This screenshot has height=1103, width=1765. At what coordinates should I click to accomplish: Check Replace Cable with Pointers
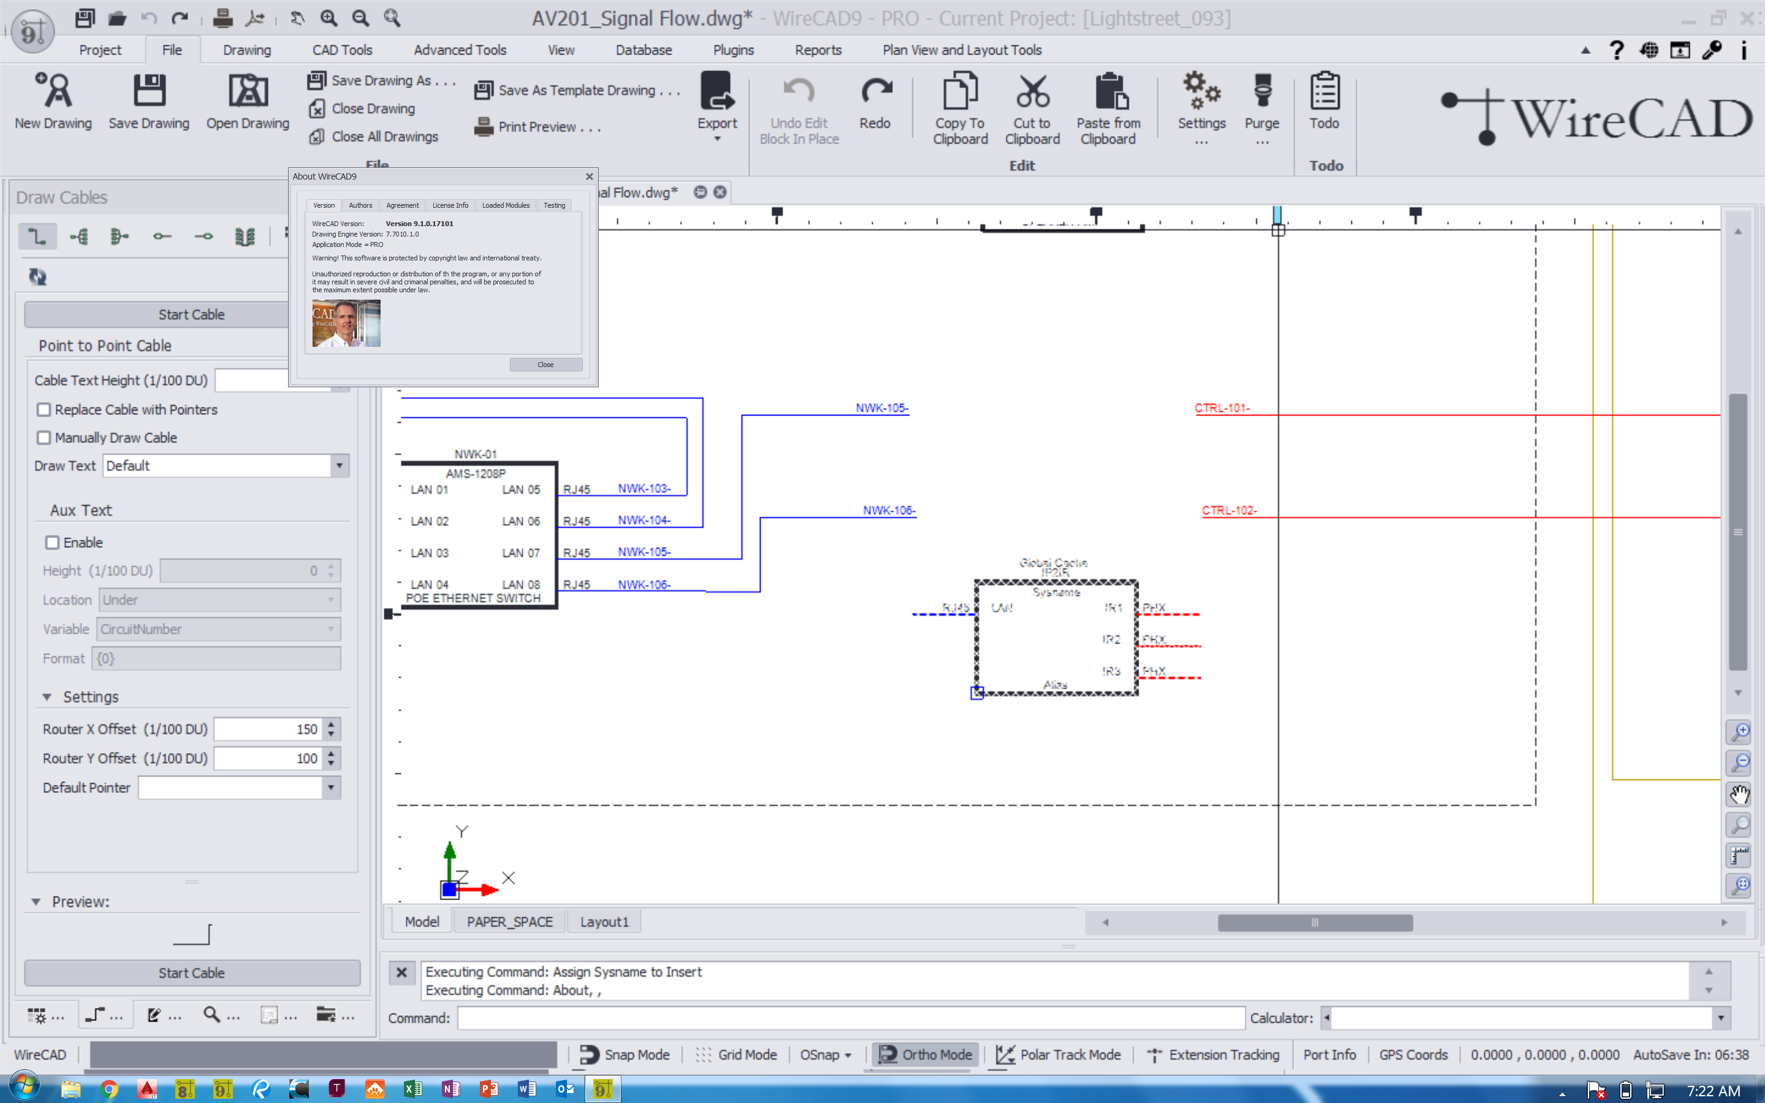[x=44, y=410]
